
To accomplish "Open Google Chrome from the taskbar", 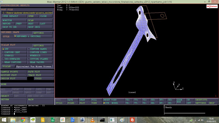I will pyautogui.click(x=23, y=120).
